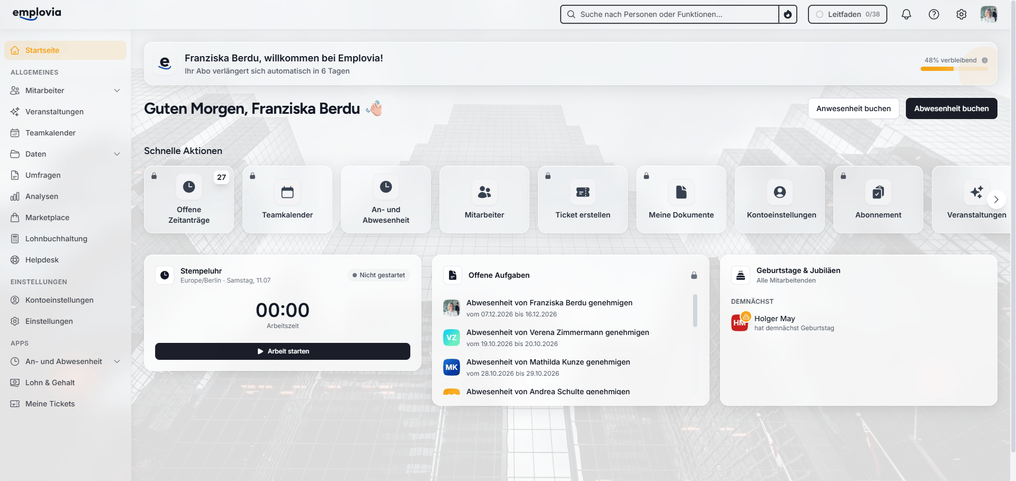Open Kontoeinstellungen quick action card
The height and width of the screenshot is (481, 1016).
click(x=780, y=199)
